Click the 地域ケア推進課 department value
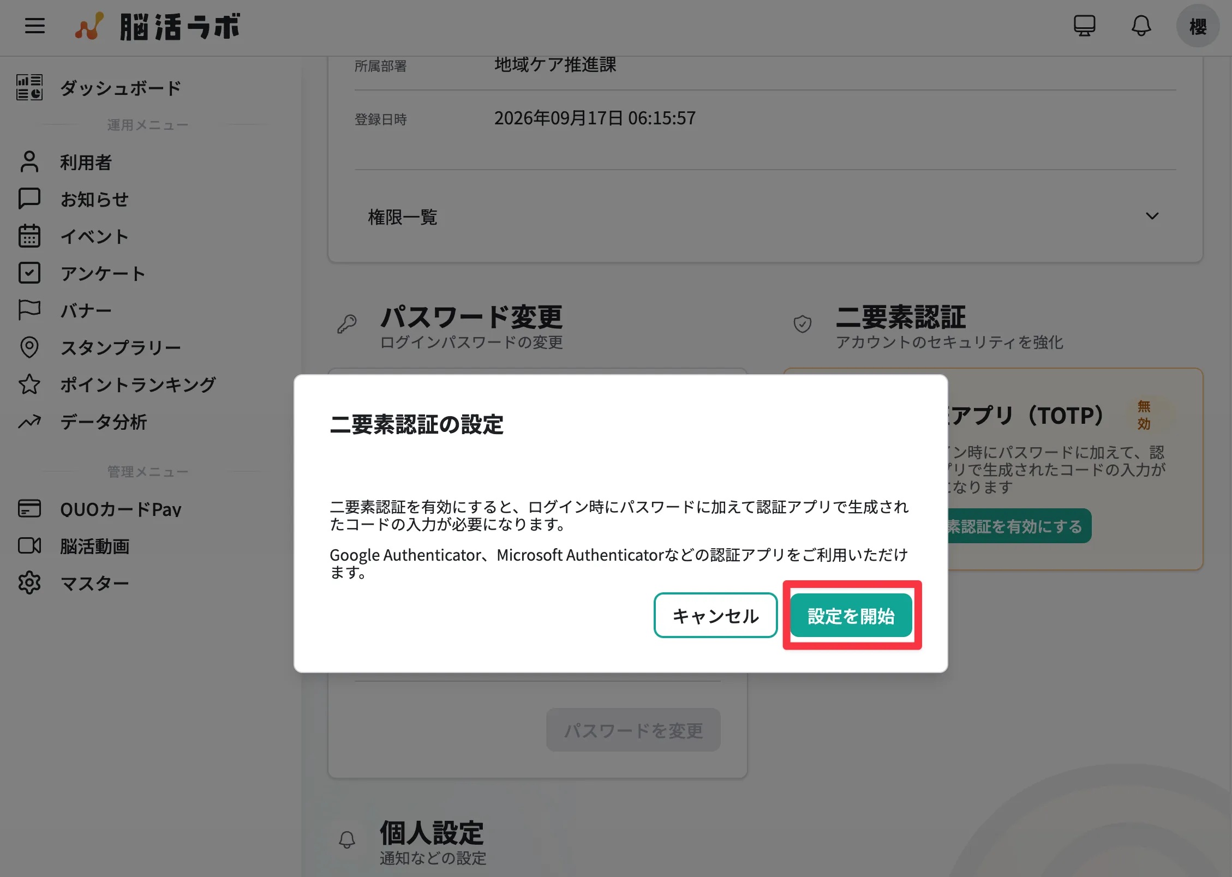The height and width of the screenshot is (877, 1232). pyautogui.click(x=555, y=64)
